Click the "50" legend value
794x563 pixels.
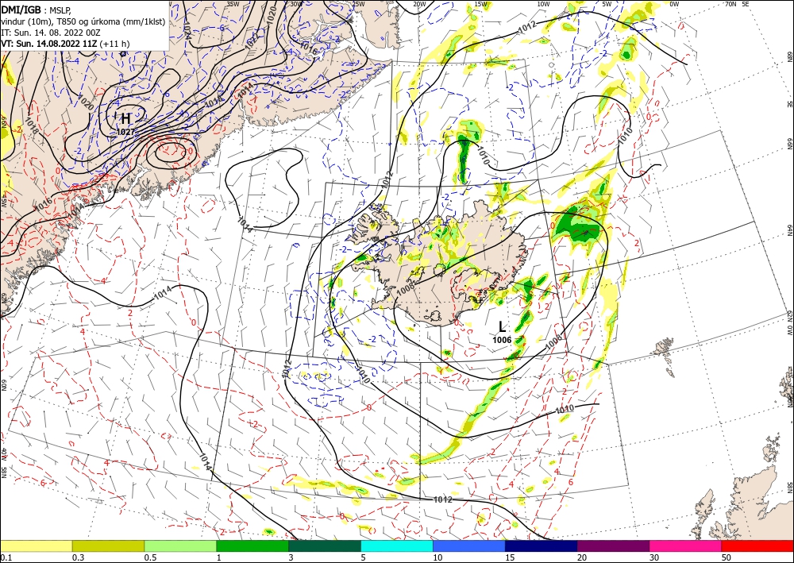tap(727, 557)
